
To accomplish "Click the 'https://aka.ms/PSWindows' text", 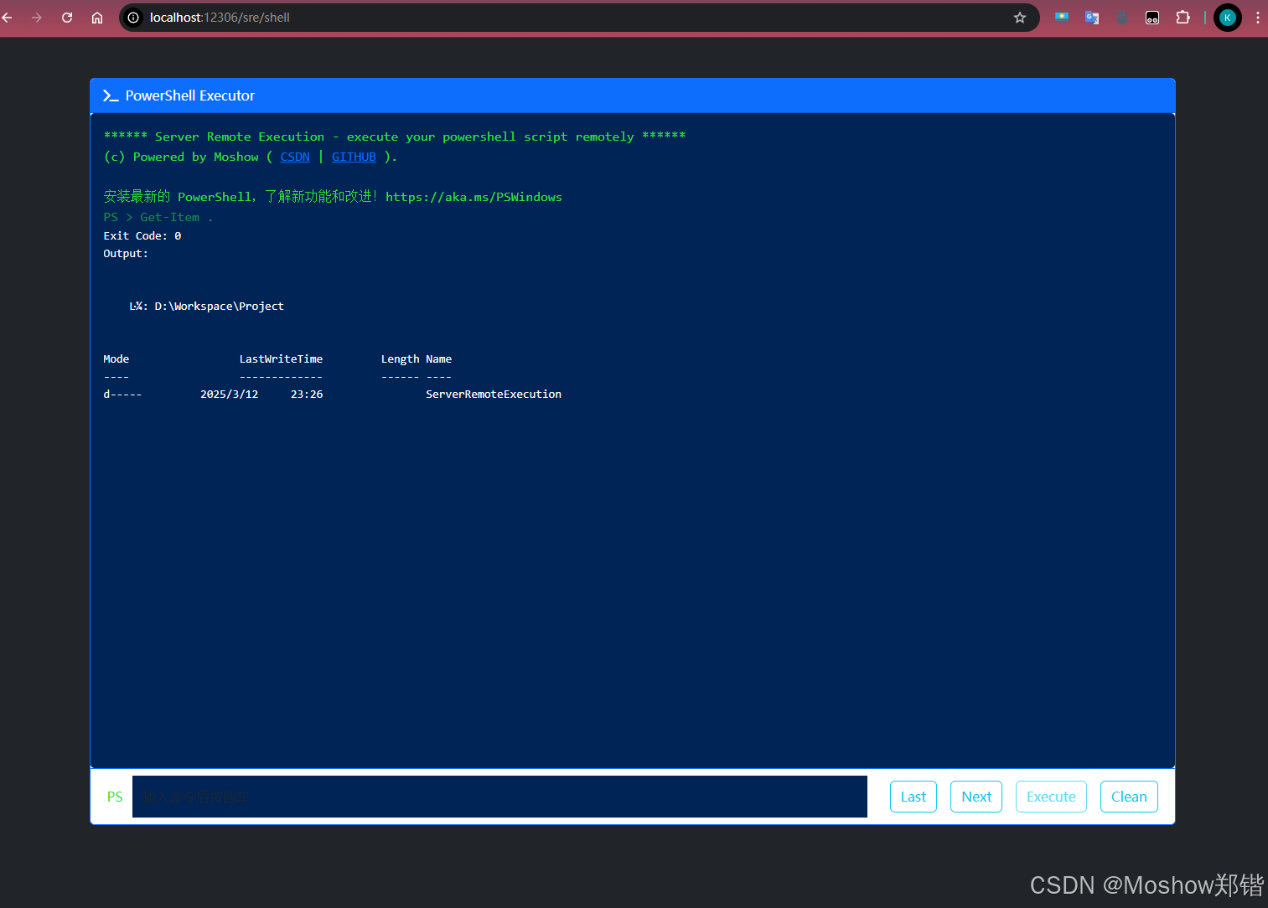I will click(x=474, y=197).
